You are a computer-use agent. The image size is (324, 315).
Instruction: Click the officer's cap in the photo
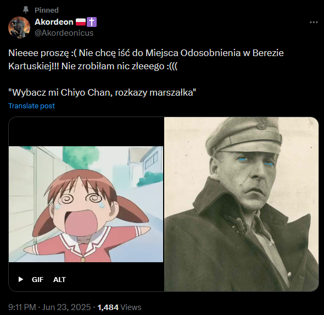tap(244, 135)
